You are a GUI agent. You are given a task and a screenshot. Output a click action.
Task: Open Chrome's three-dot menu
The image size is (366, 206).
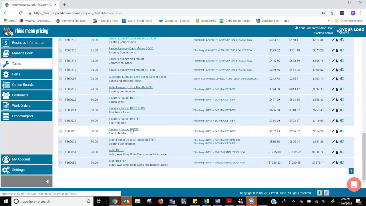pos(361,13)
